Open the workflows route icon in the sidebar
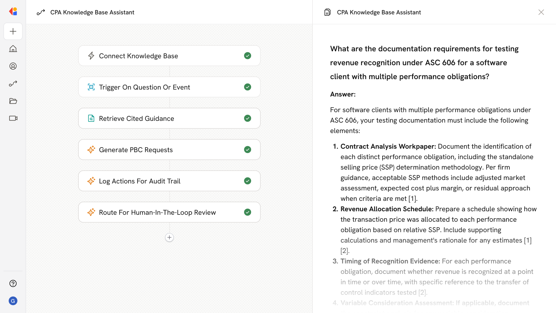This screenshot has height=313, width=556. click(x=13, y=83)
